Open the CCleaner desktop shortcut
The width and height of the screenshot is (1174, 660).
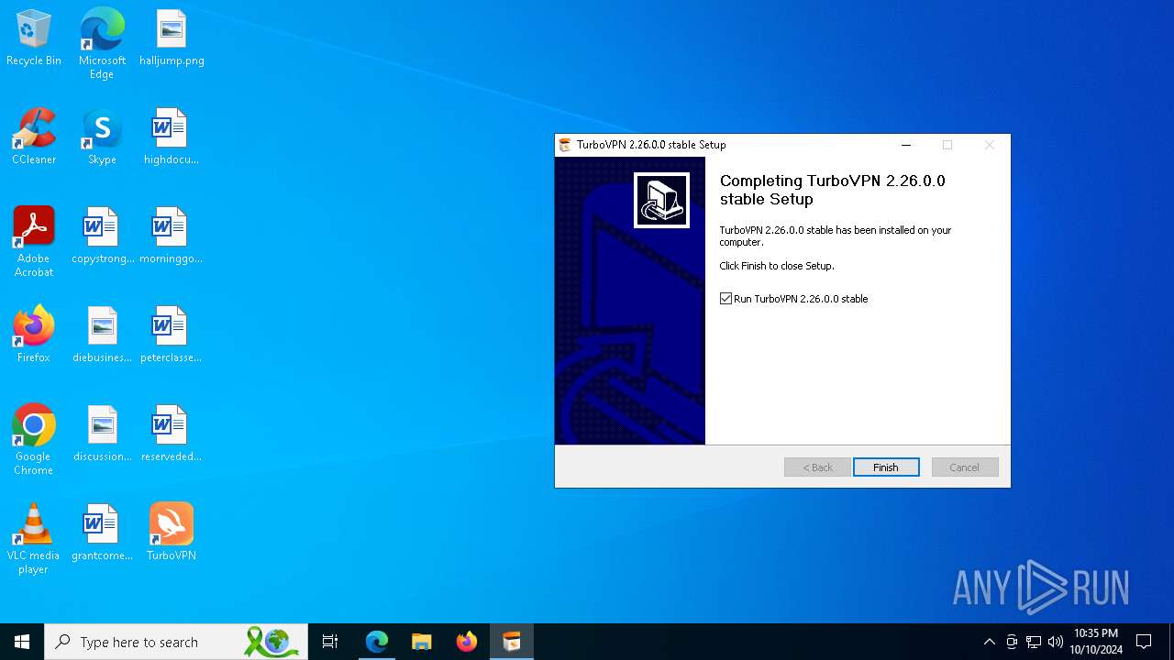click(34, 137)
